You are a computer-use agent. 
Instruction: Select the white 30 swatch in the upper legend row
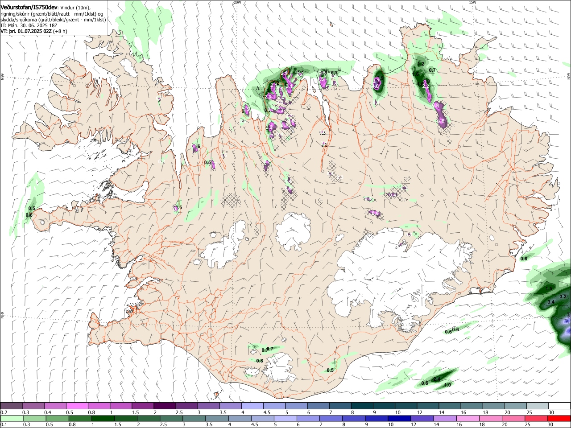pos(560,406)
